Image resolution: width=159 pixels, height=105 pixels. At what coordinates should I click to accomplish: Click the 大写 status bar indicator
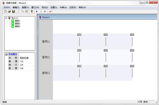click(140, 102)
